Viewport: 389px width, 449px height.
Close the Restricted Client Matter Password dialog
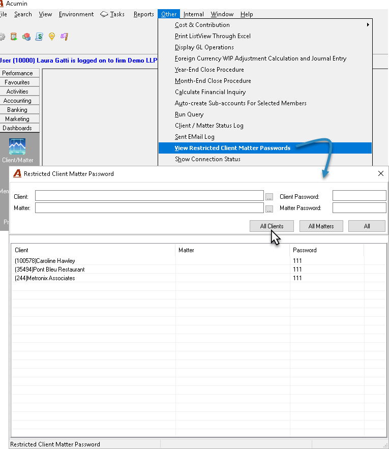coord(381,173)
